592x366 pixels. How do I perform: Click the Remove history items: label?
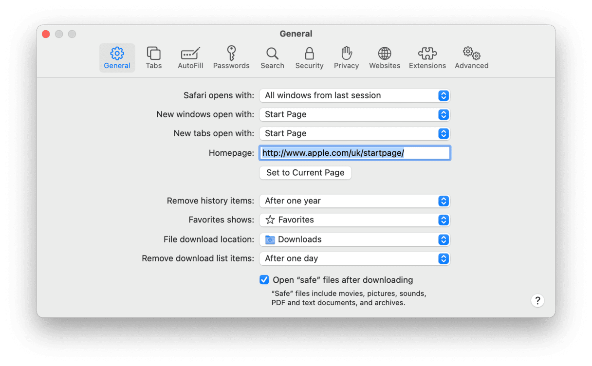(x=210, y=201)
